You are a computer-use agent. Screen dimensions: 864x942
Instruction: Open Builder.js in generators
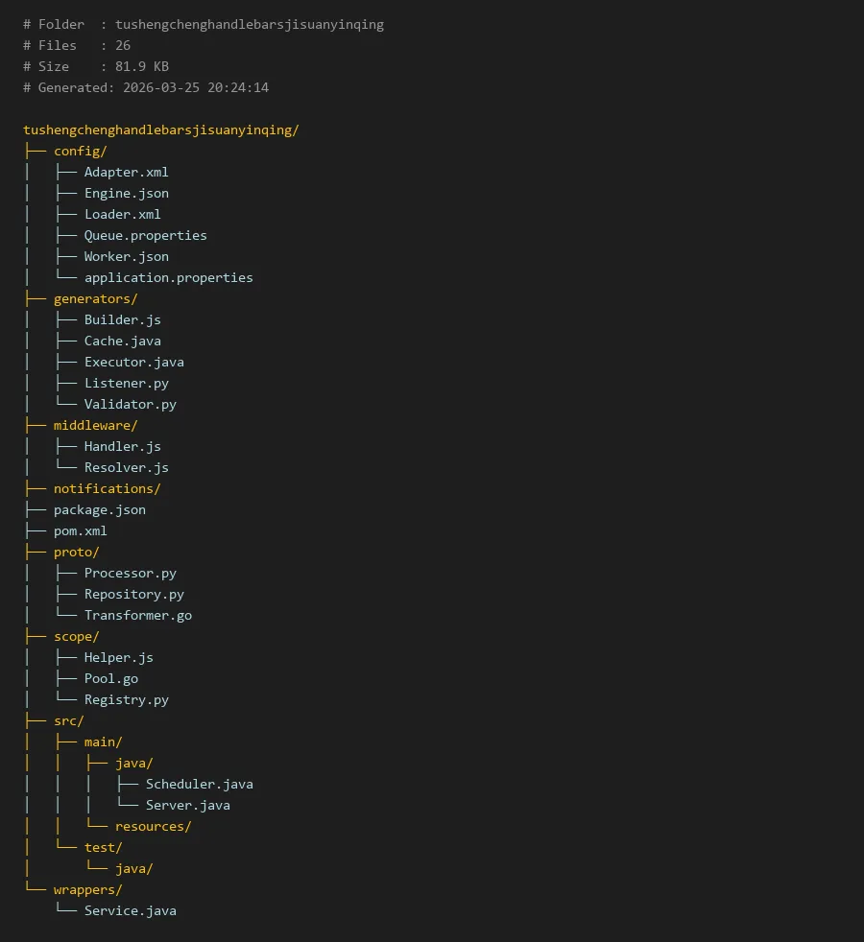coord(122,319)
